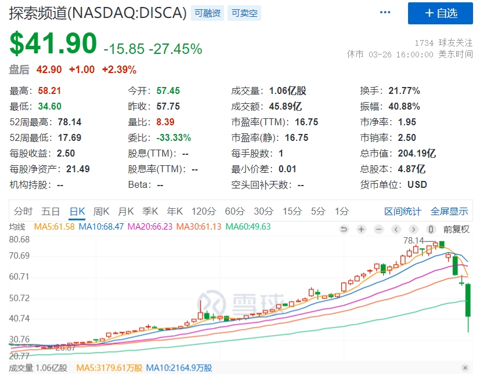Viewport: 480px width, 374px height.
Task: Move chart right with next arrow
Action: coord(414,229)
